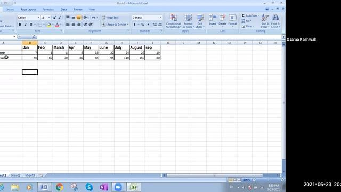
Task: Click align text right icon
Action: coord(79,25)
